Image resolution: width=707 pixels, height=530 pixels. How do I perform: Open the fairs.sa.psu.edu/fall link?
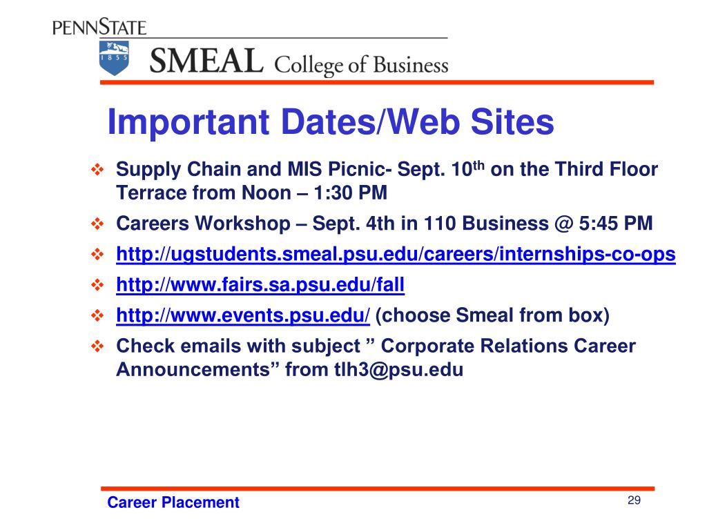pyautogui.click(x=260, y=285)
